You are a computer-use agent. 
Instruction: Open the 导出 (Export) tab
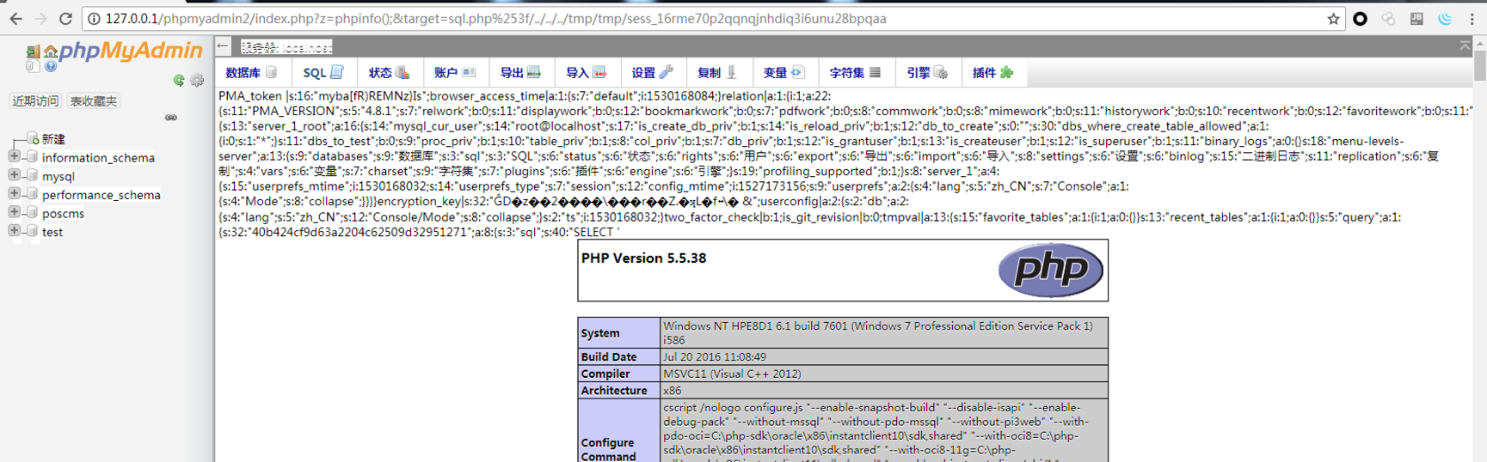pos(520,73)
